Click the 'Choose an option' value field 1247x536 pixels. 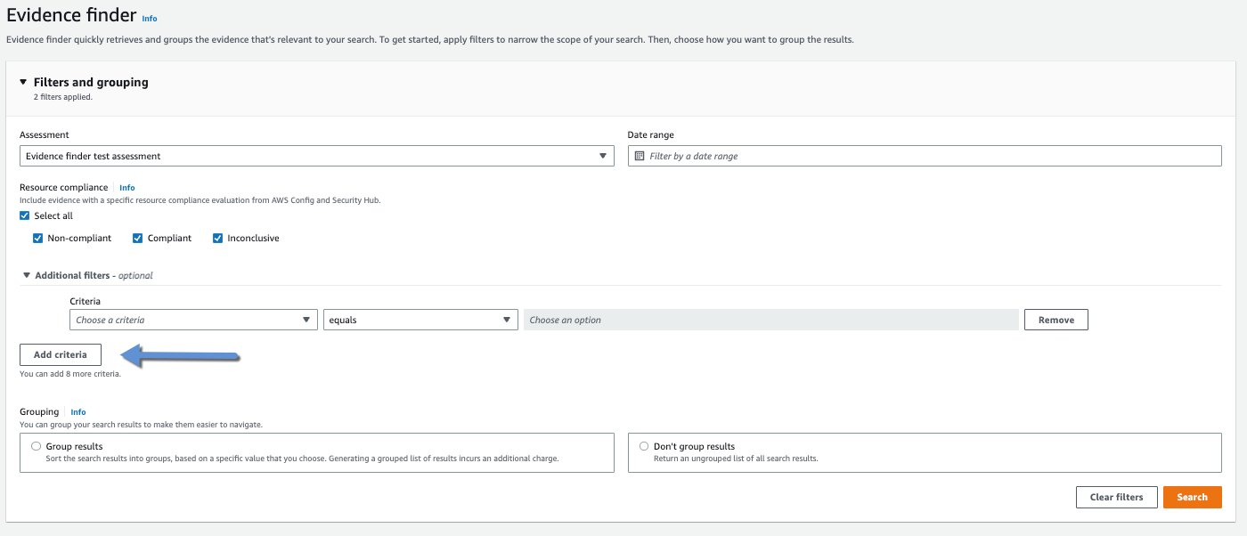(771, 319)
